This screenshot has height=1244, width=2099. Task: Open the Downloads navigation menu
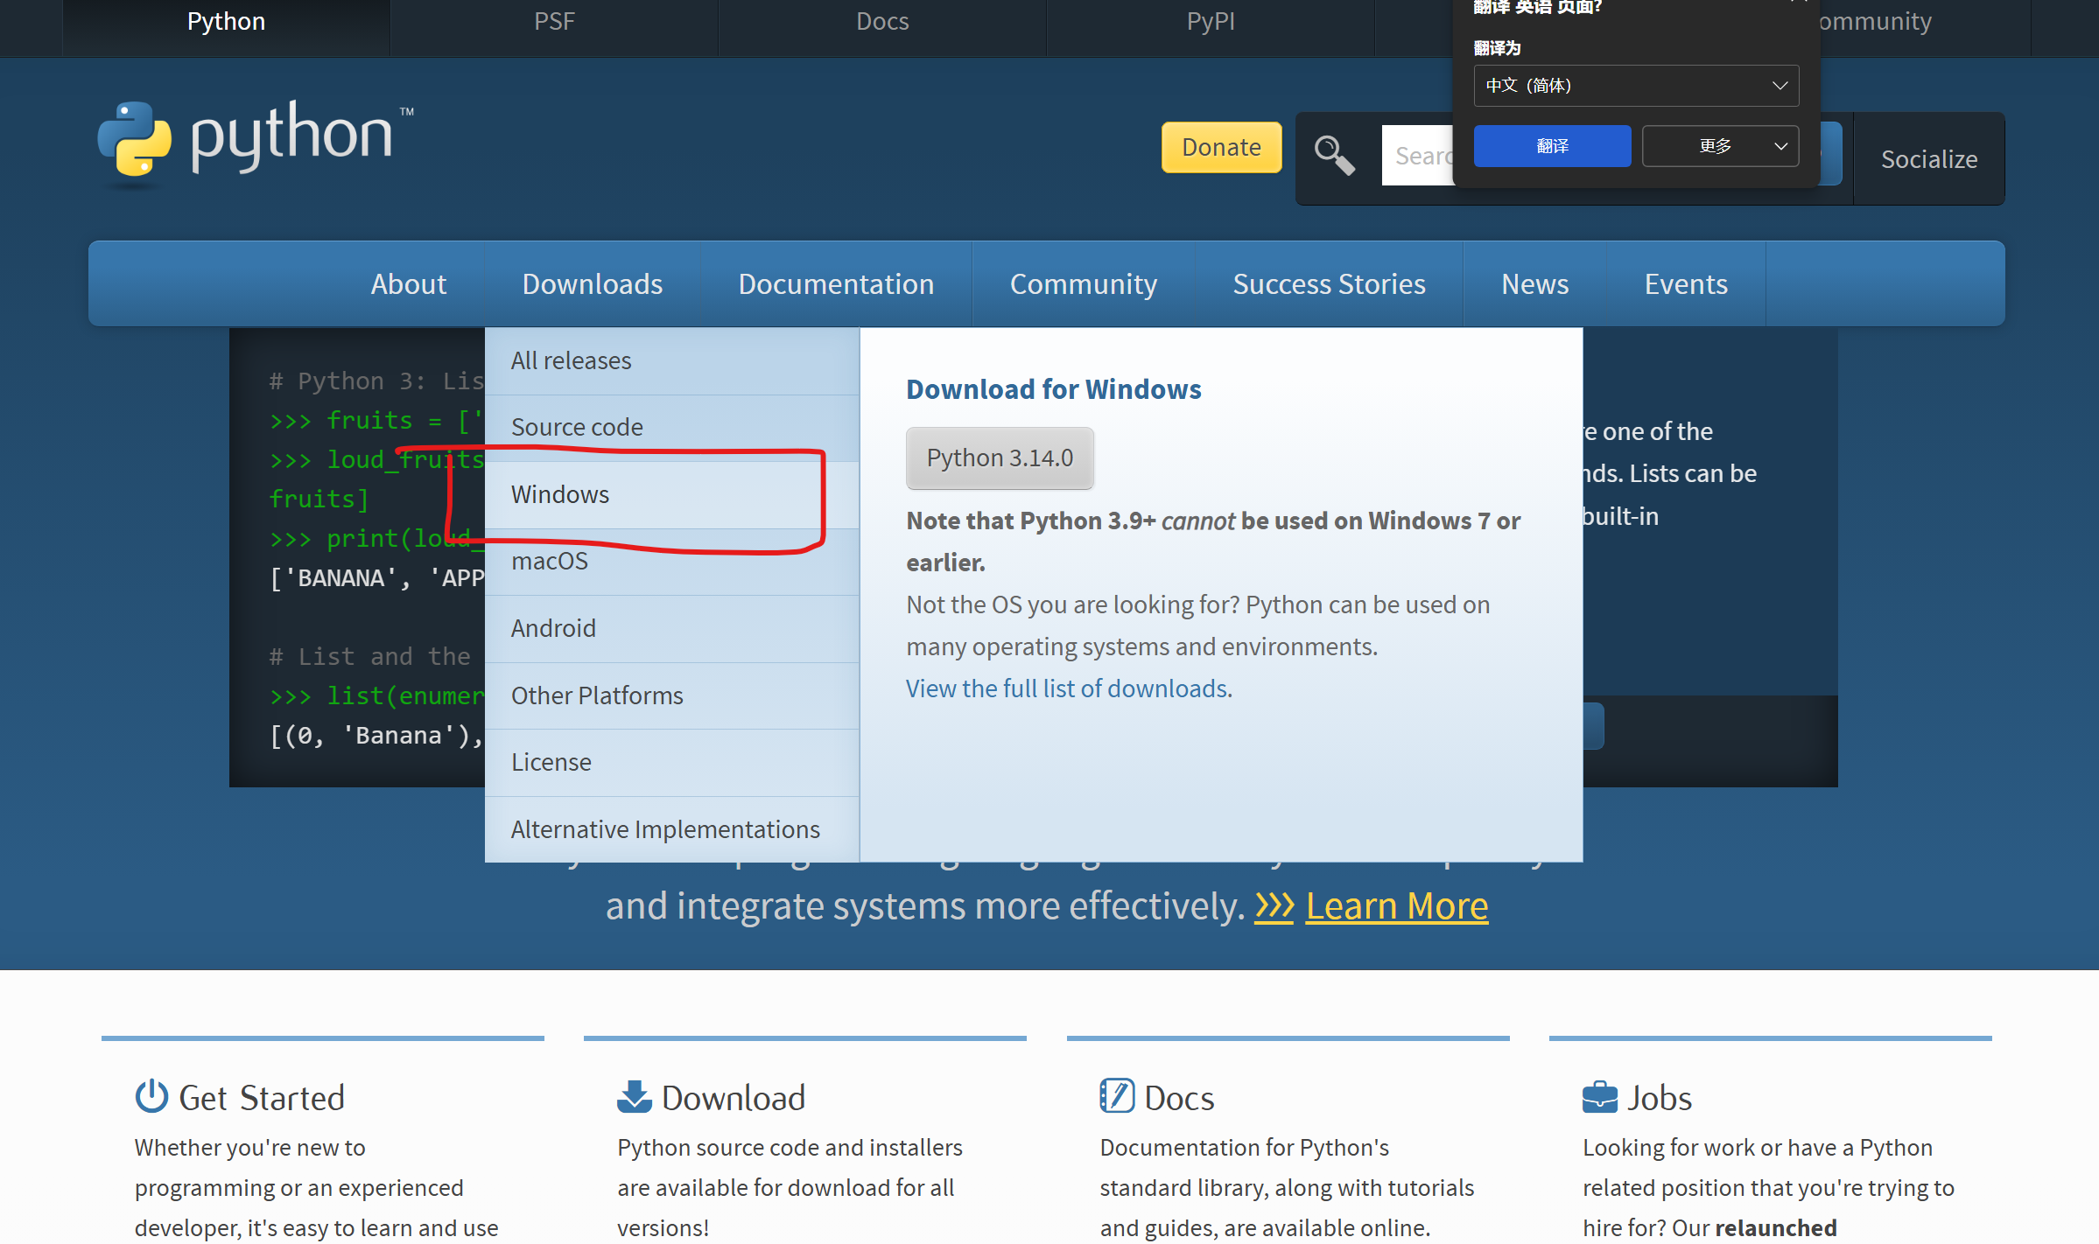point(592,284)
